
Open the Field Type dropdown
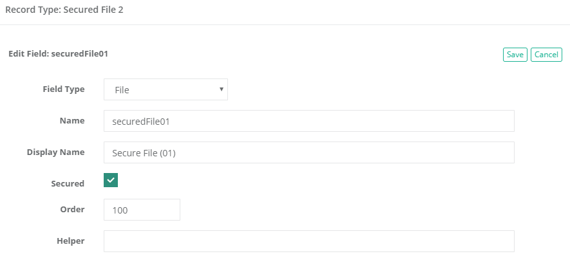pos(166,89)
